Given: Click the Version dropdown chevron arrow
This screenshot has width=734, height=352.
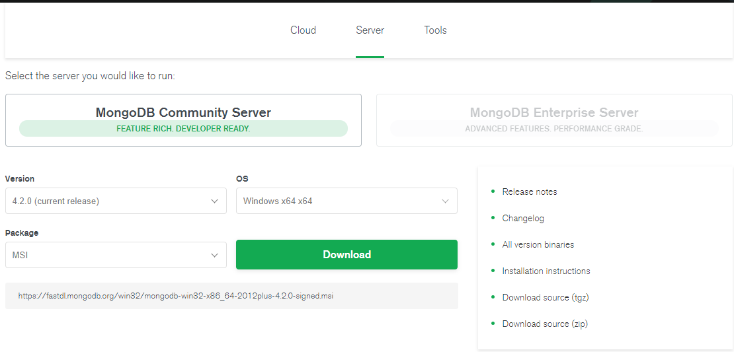Looking at the screenshot, I should point(214,201).
